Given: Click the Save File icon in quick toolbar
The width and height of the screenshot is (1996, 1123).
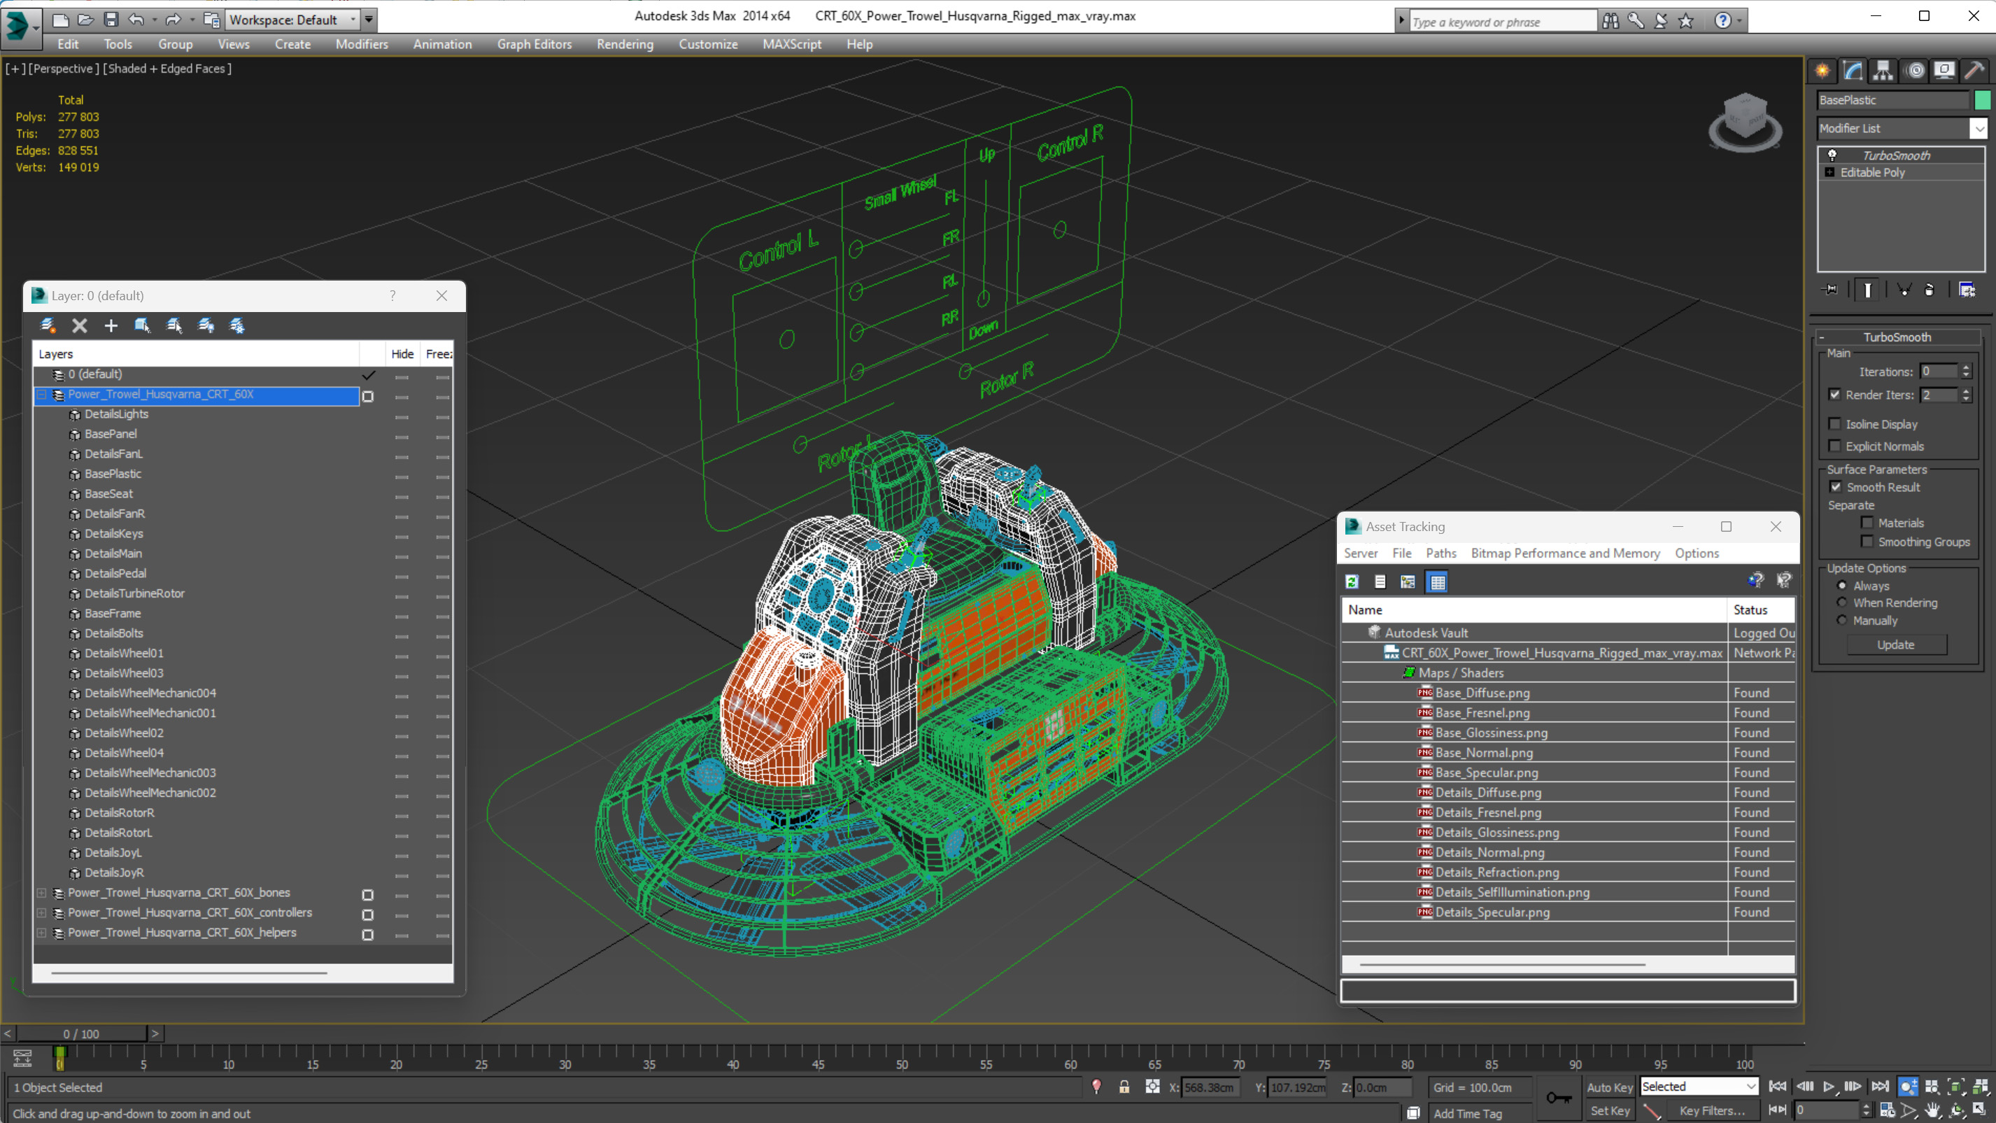Looking at the screenshot, I should (x=111, y=19).
